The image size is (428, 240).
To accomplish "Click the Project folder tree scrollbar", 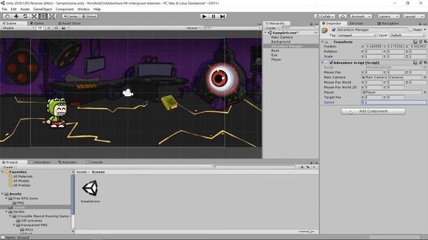I will click(73, 194).
